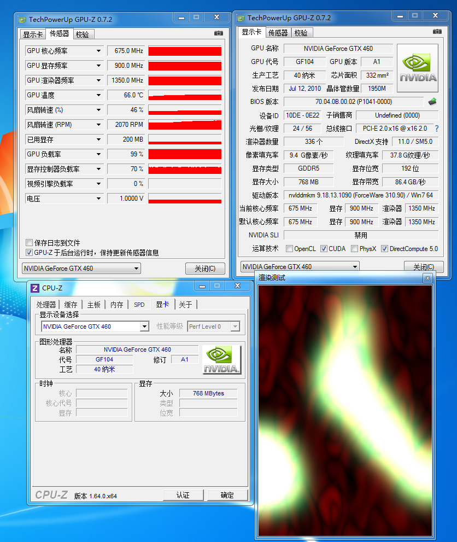Click the CPU-Z title bar icon
This screenshot has width=457, height=542.
35,288
